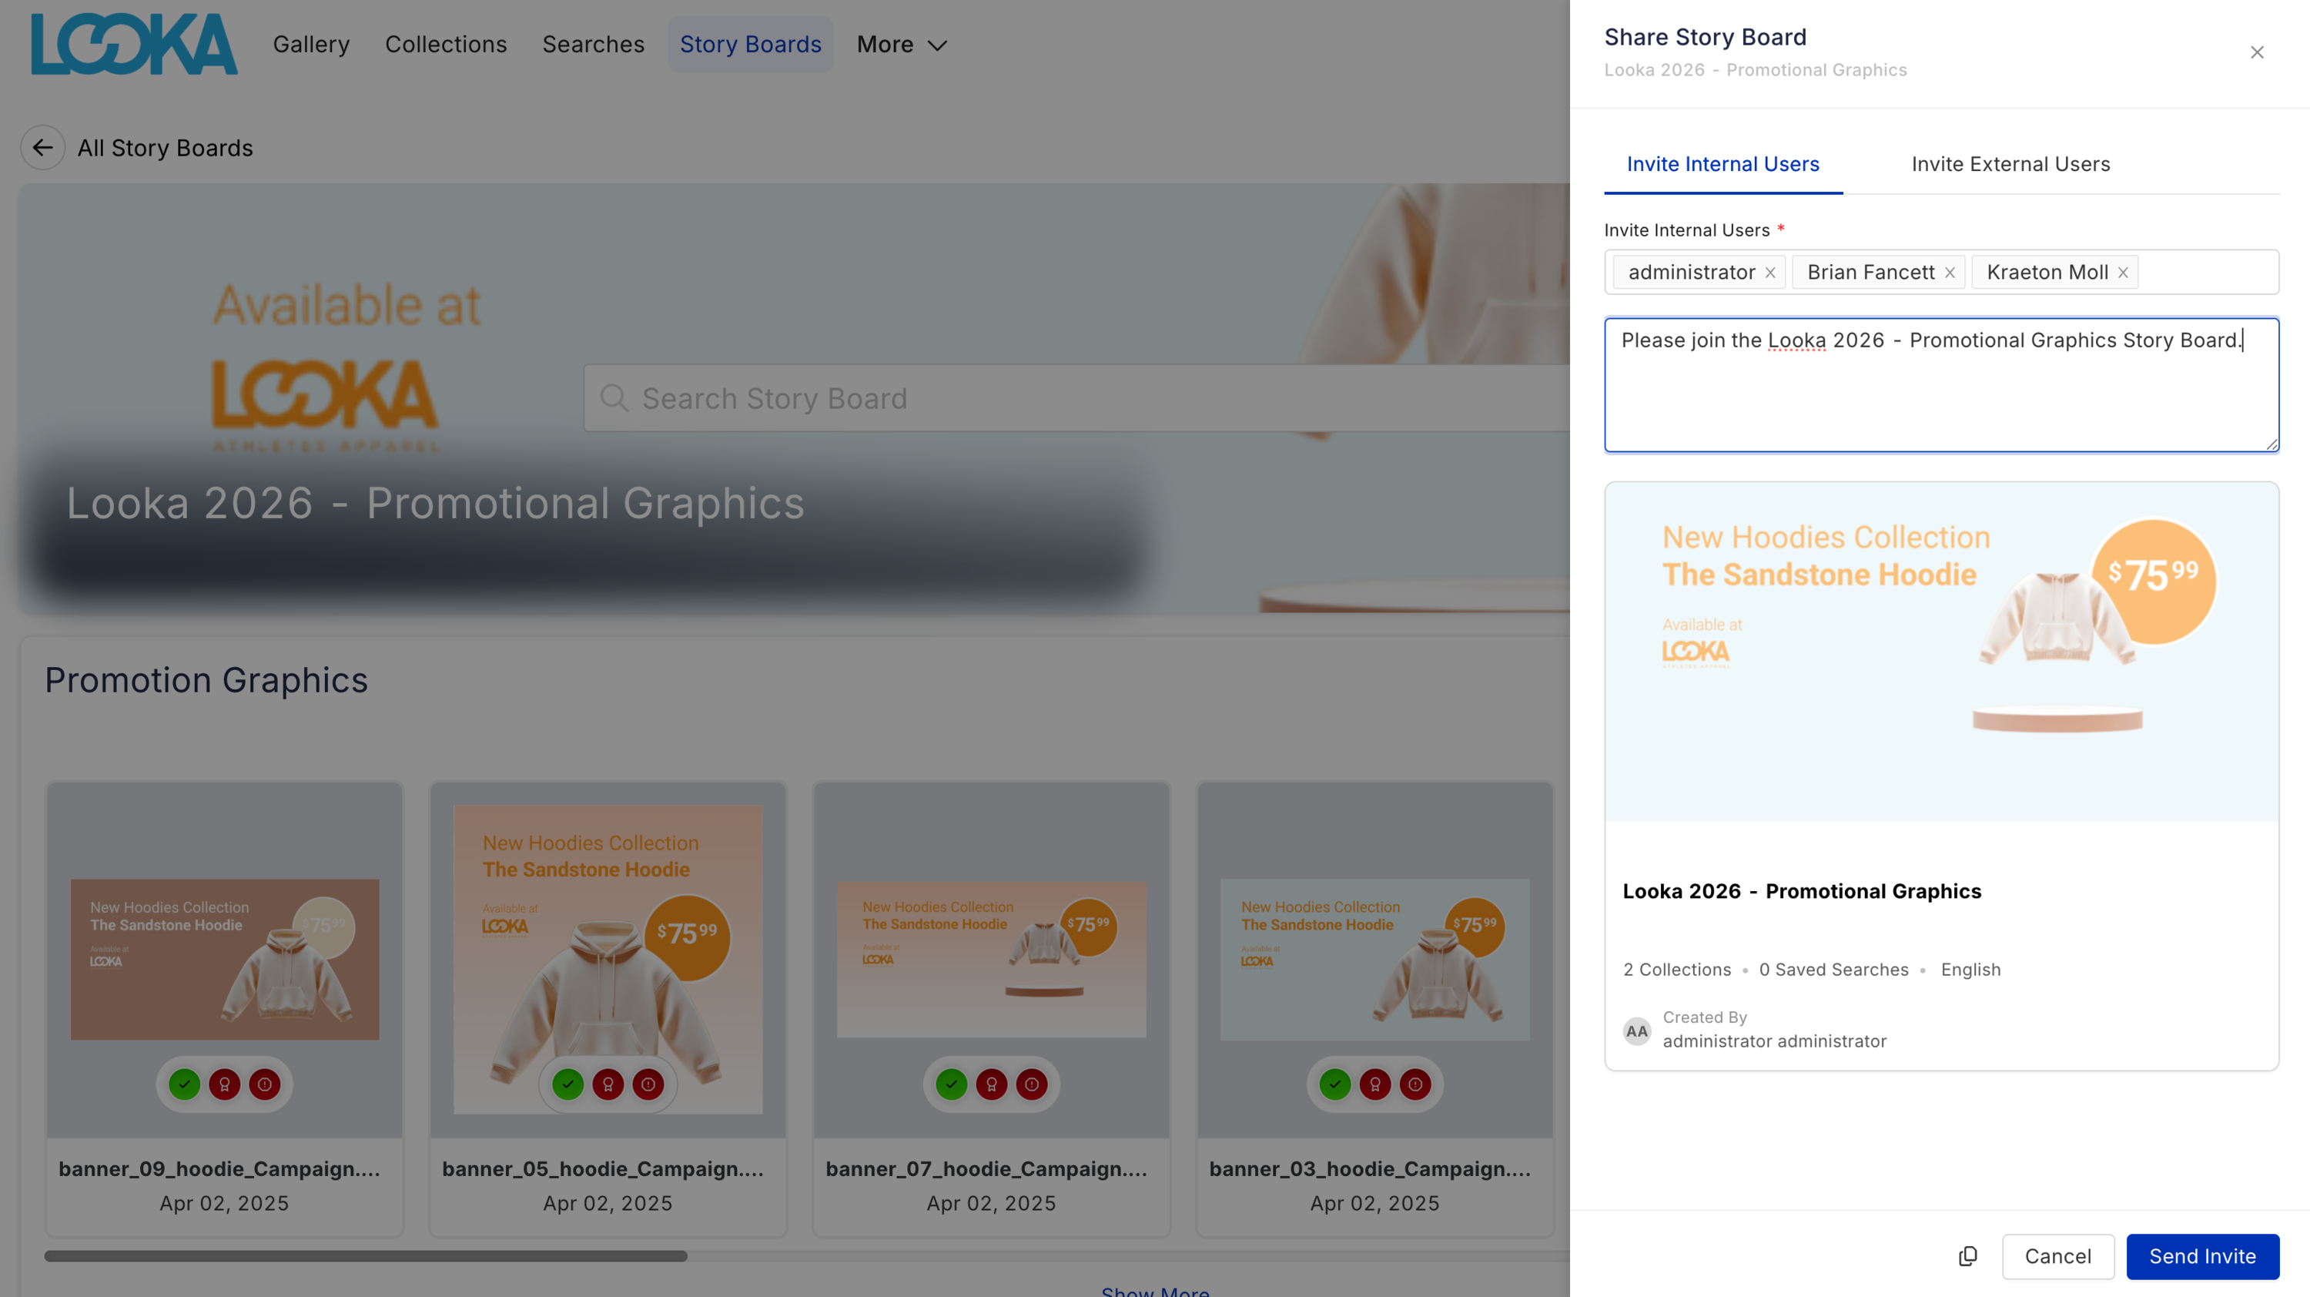Viewport: 2310px width, 1297px height.
Task: Click in the invite message text area
Action: pos(1941,385)
